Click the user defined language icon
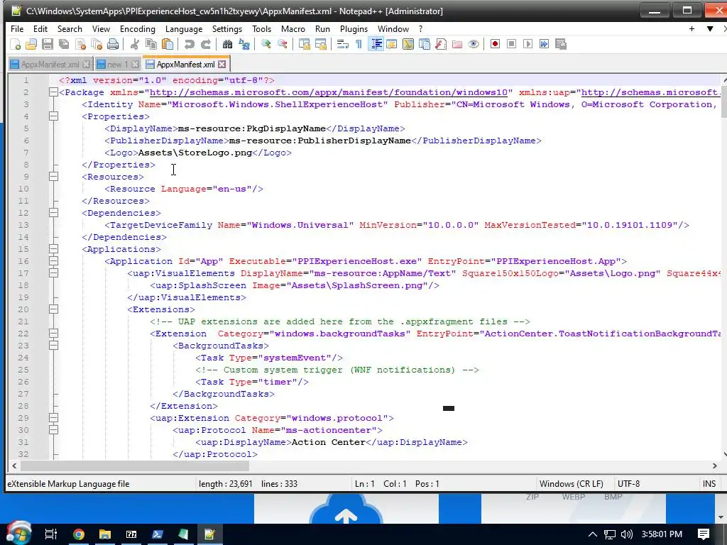Screen dimensions: 727x545 coord(392,44)
